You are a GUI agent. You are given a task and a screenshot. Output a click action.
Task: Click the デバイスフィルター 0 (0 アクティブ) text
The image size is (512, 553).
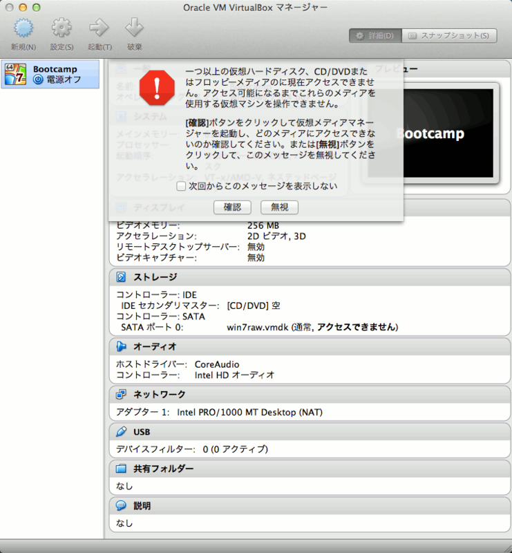[x=192, y=449]
